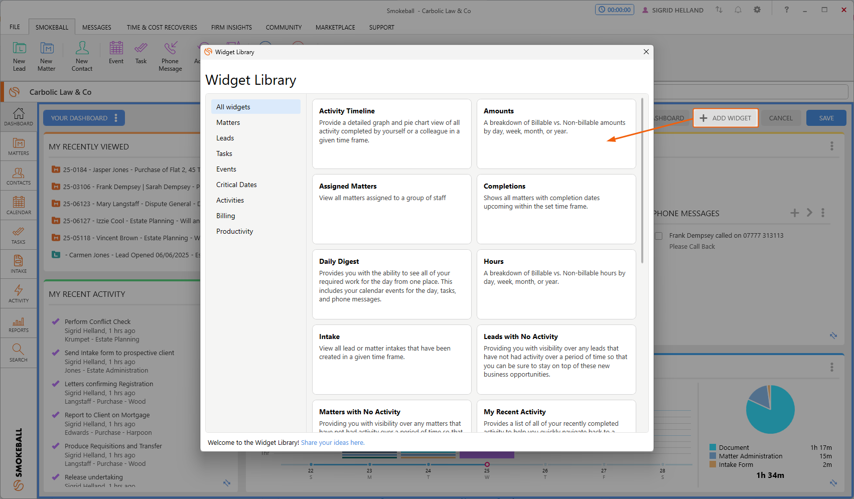Add a phone message with plus icon

795,213
